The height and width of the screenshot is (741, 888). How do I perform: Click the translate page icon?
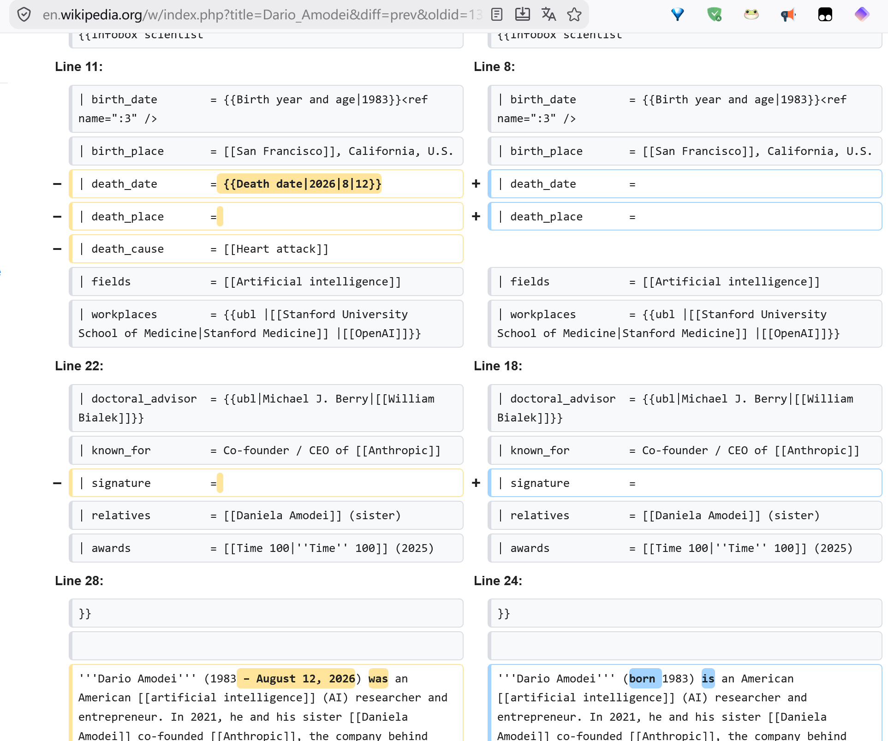coord(548,15)
